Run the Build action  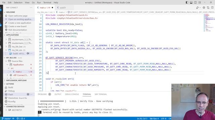point(10,87)
